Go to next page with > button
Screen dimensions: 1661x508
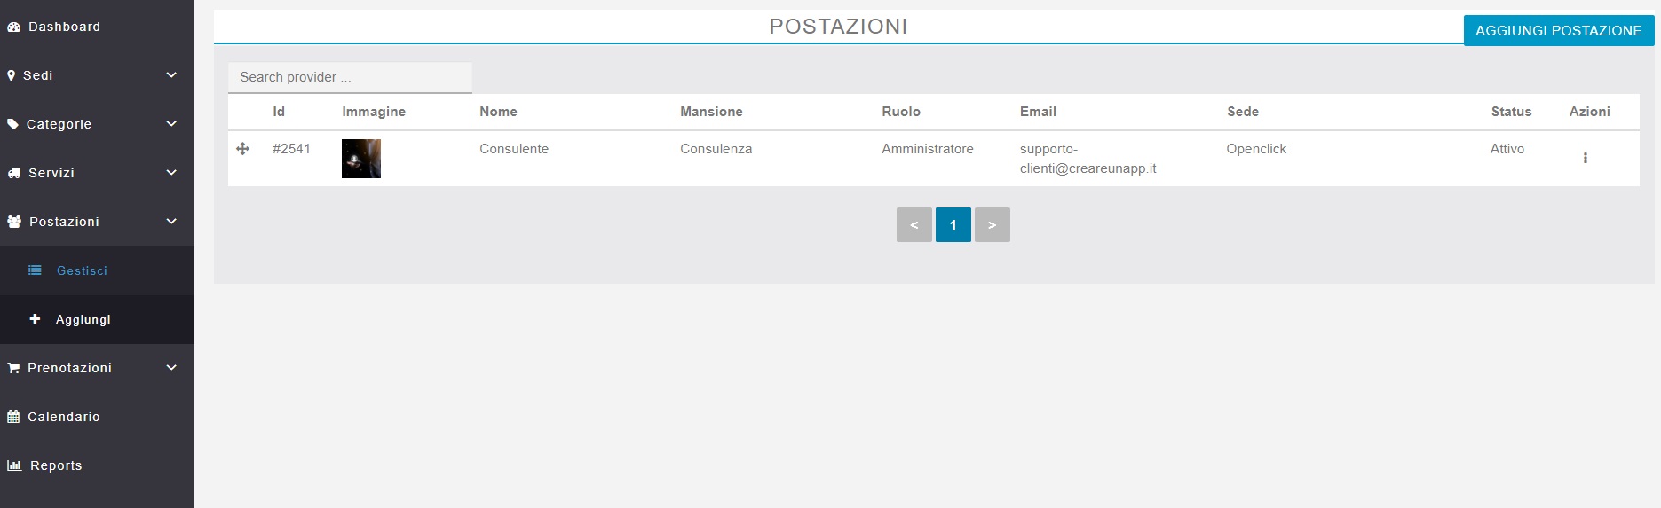pyautogui.click(x=992, y=225)
